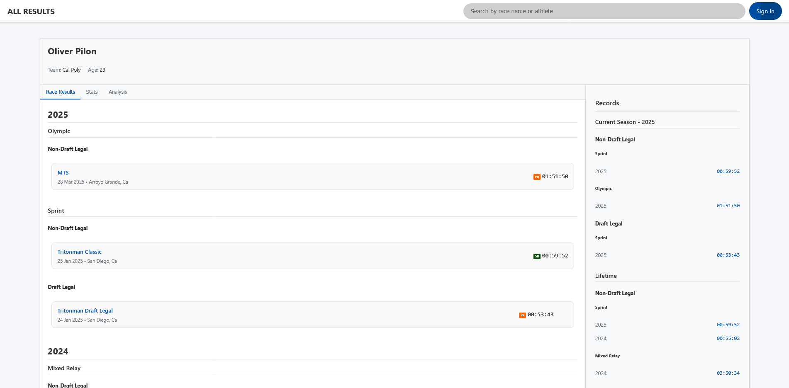Click the MTS time 01:51:50

pos(555,177)
